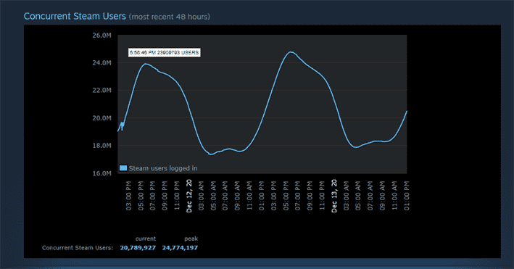
Task: Click the 22.0M y-axis label
Action: click(x=101, y=90)
